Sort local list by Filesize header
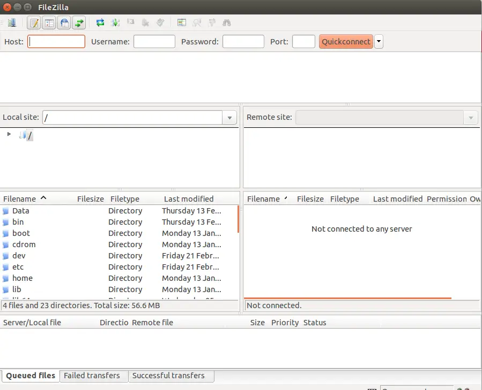The height and width of the screenshot is (390, 482). click(91, 199)
